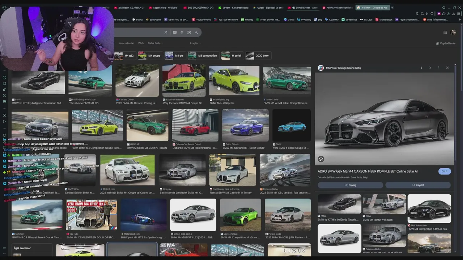The width and height of the screenshot is (463, 260).
Task: Open Google account profile picture
Action: point(454,32)
